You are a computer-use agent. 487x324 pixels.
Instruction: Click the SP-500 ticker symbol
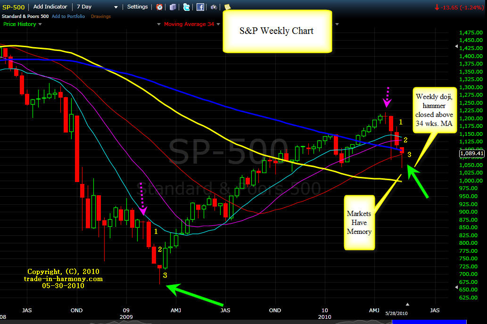[x=13, y=7]
